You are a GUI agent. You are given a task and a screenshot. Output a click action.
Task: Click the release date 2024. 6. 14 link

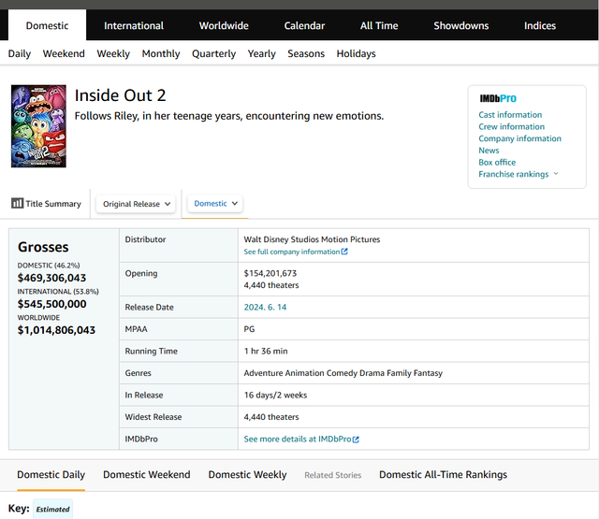pos(265,308)
